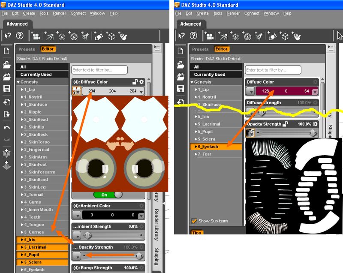Click the lock icon on (4): Diffuse Color
Screen dimensions: 343x273
[x=135, y=82]
